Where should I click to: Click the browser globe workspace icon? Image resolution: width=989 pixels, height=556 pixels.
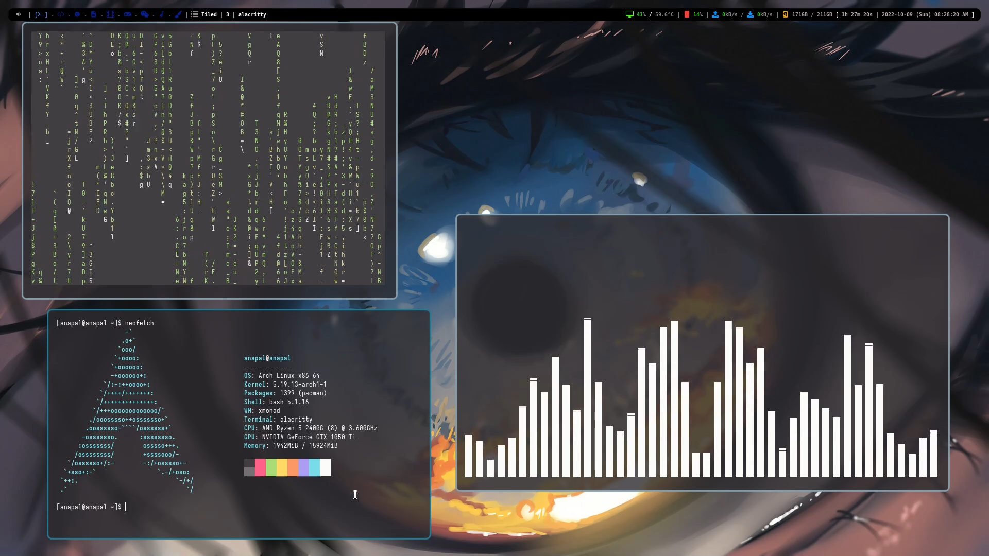click(x=77, y=14)
